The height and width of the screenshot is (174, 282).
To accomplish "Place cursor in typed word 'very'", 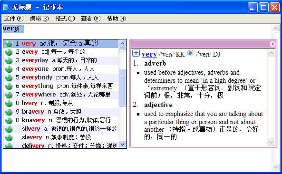I will (10, 29).
